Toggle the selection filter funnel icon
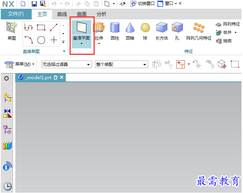This screenshot has width=243, height=193. pos(181,64)
